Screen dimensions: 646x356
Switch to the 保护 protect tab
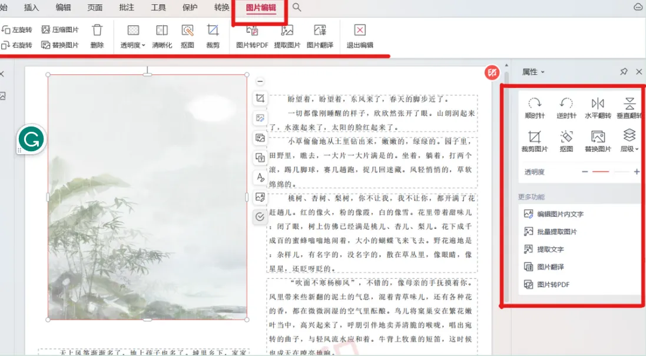190,7
